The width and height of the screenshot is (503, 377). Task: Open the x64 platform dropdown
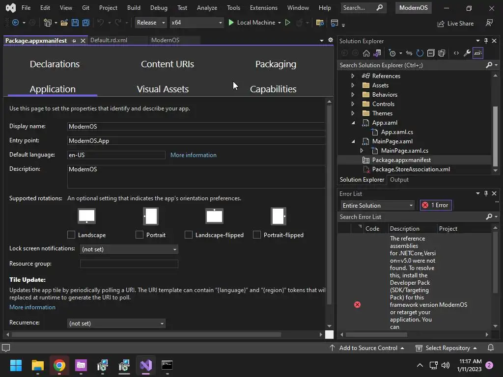tap(196, 23)
